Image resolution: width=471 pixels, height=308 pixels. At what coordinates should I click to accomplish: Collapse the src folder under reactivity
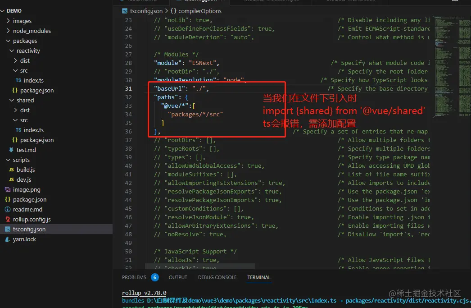click(15, 70)
